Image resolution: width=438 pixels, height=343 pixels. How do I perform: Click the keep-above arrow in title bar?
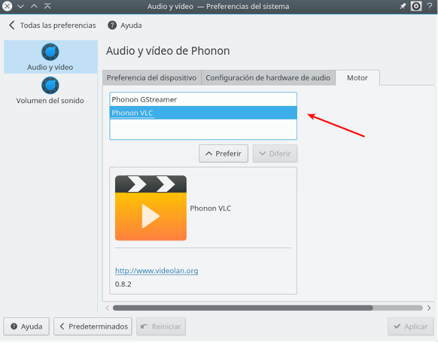pyautogui.click(x=47, y=6)
